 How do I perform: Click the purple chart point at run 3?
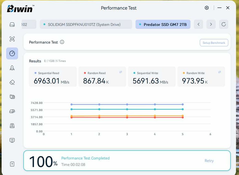point(127,104)
